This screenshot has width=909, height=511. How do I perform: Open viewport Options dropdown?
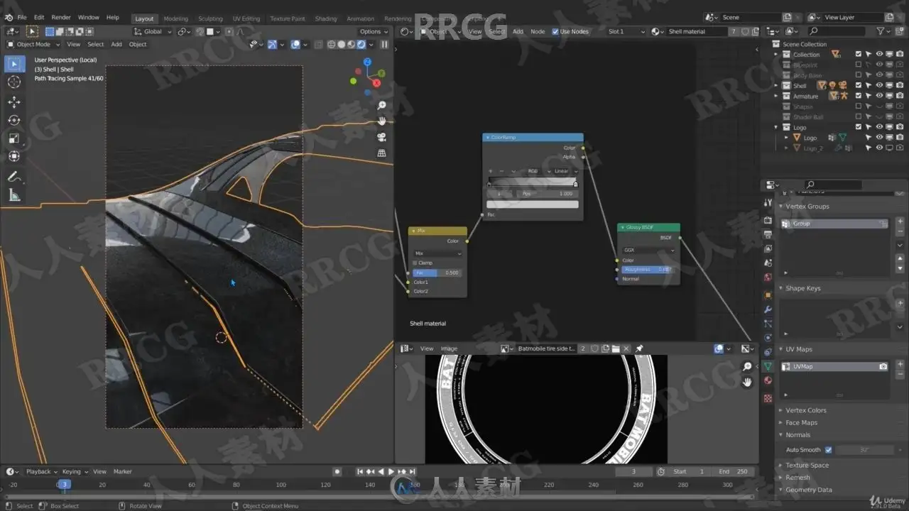pyautogui.click(x=374, y=31)
